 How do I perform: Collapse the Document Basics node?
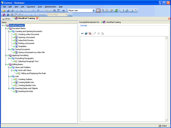(6, 29)
